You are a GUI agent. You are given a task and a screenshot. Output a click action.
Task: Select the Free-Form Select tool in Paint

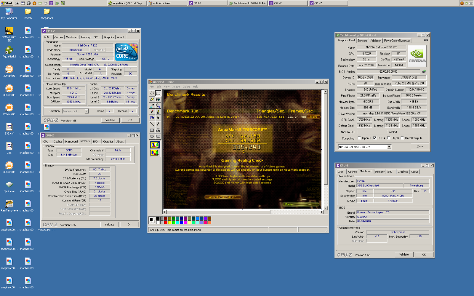152,93
